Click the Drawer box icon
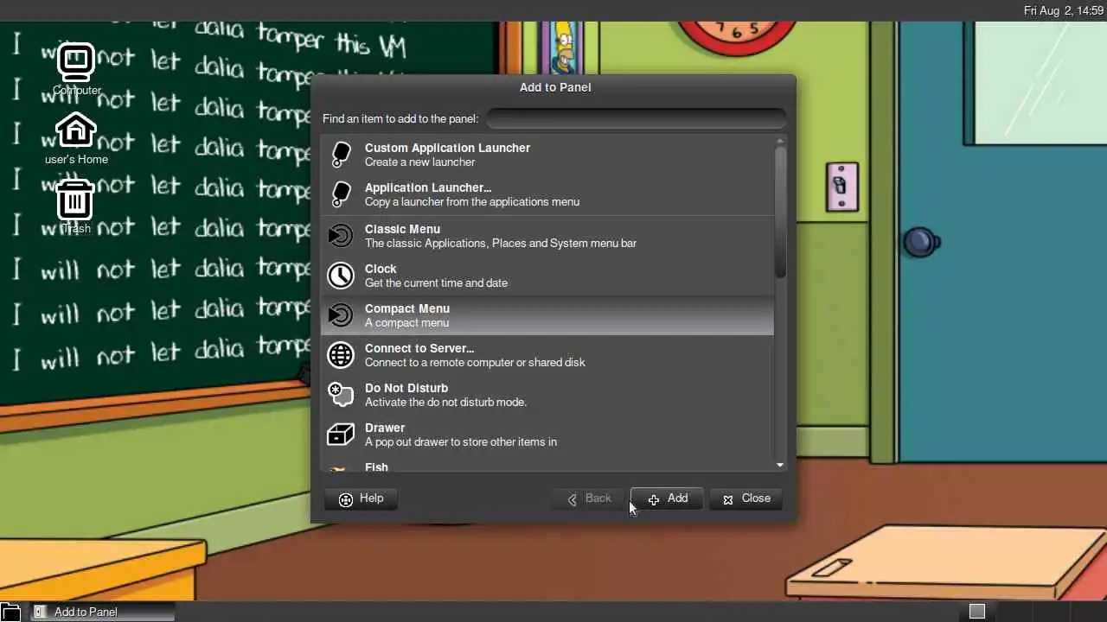The image size is (1107, 622). (341, 435)
